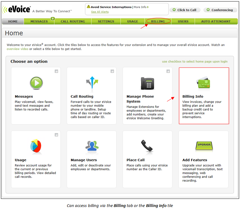Click the Manage Users people icon

[92, 146]
